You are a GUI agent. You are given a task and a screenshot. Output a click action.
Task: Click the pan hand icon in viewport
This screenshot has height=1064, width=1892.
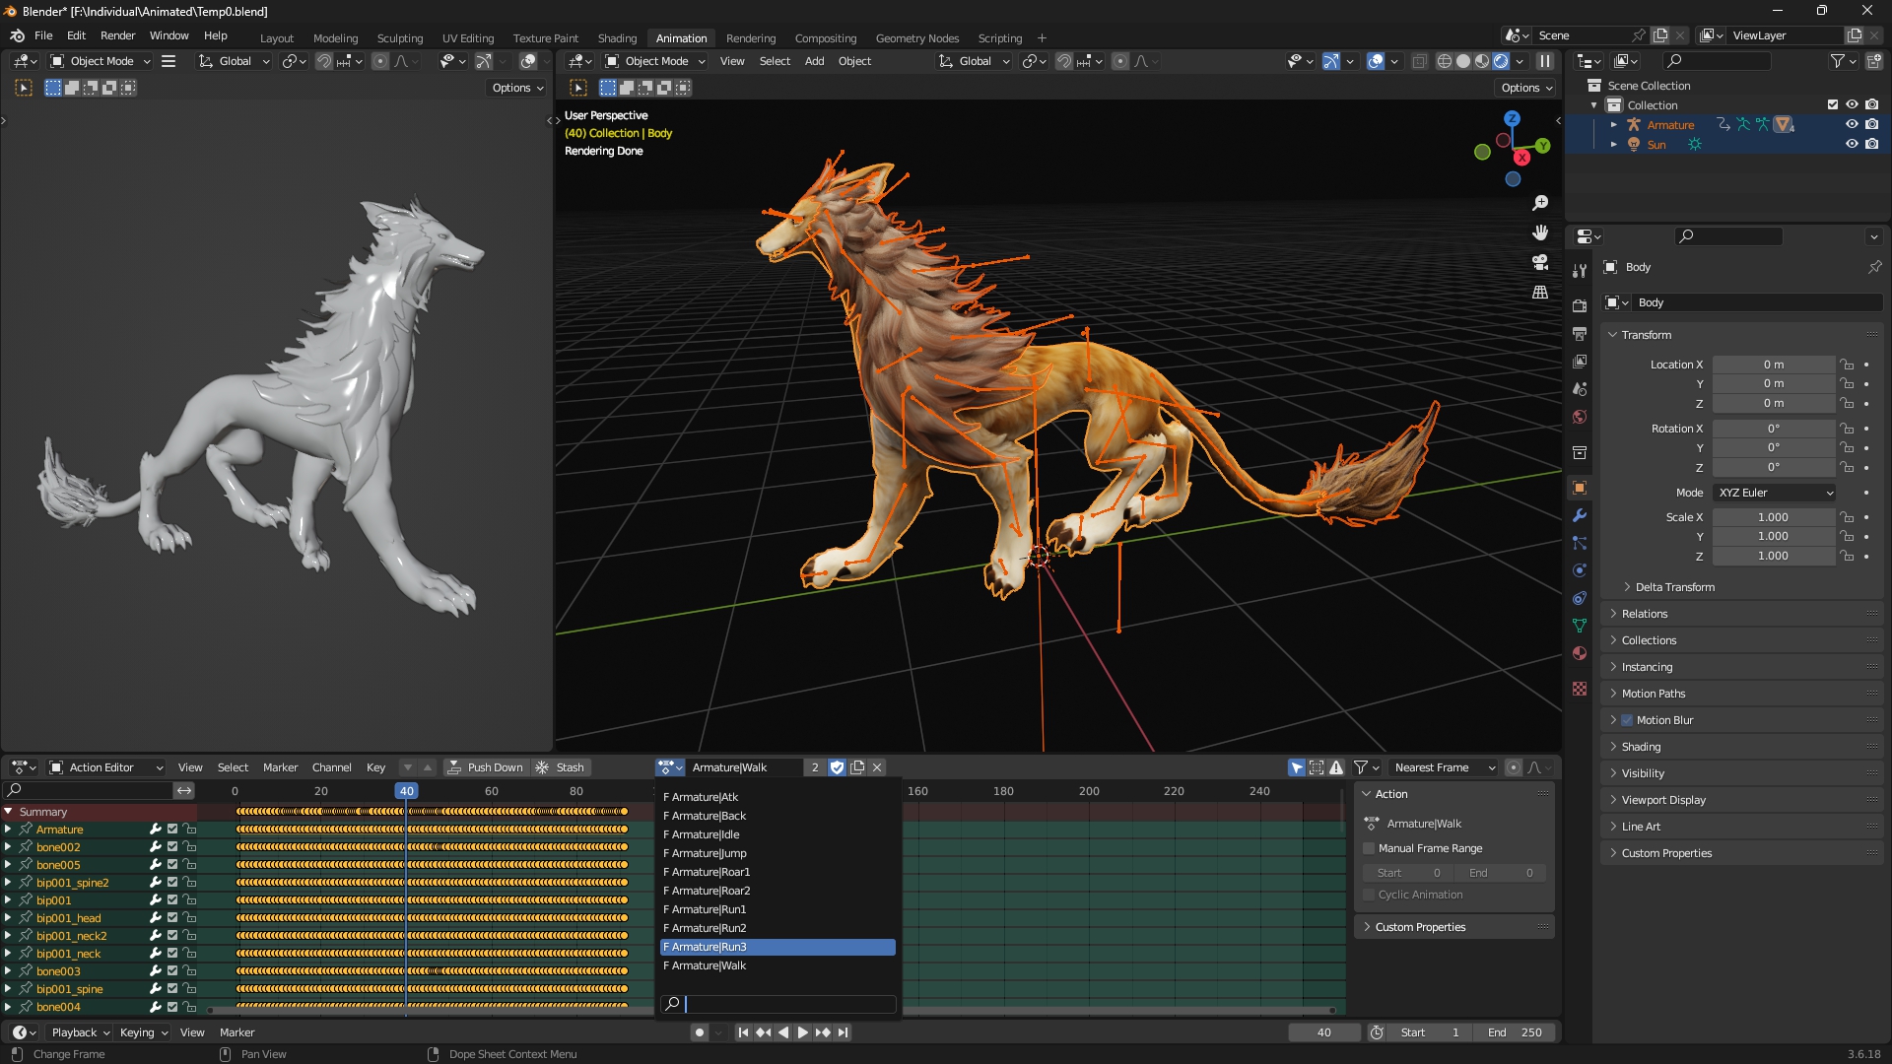pos(1540,233)
